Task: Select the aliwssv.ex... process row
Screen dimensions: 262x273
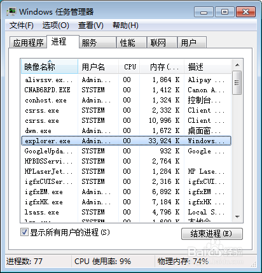Action: [x=126, y=80]
